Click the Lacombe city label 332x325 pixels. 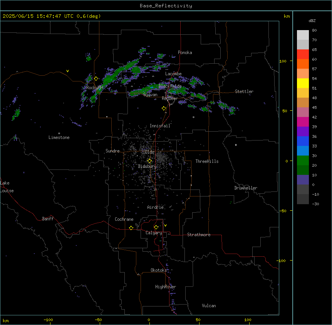pos(173,74)
